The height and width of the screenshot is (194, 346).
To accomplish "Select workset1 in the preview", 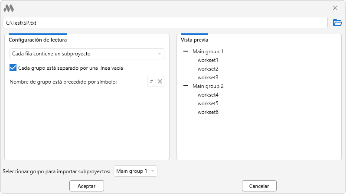I will click(208, 60).
